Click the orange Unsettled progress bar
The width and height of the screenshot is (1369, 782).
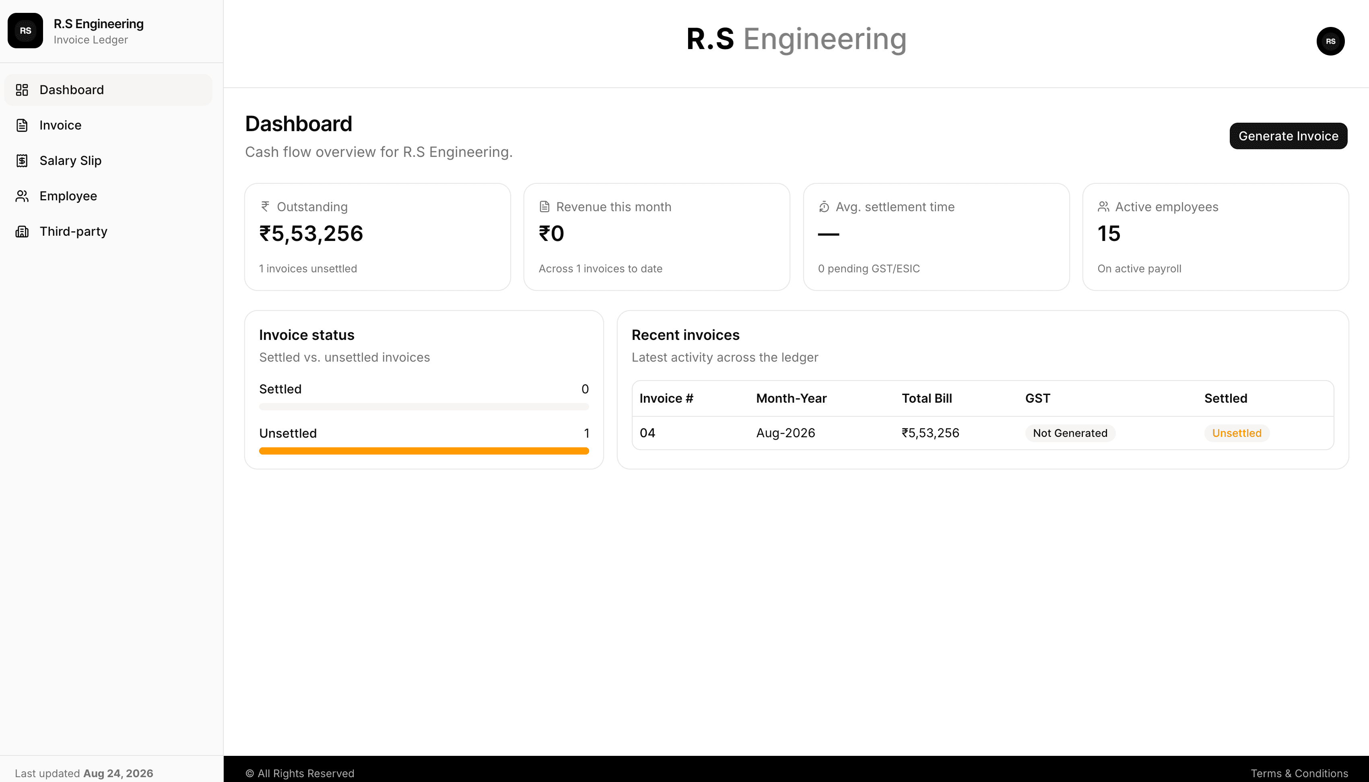coord(424,451)
